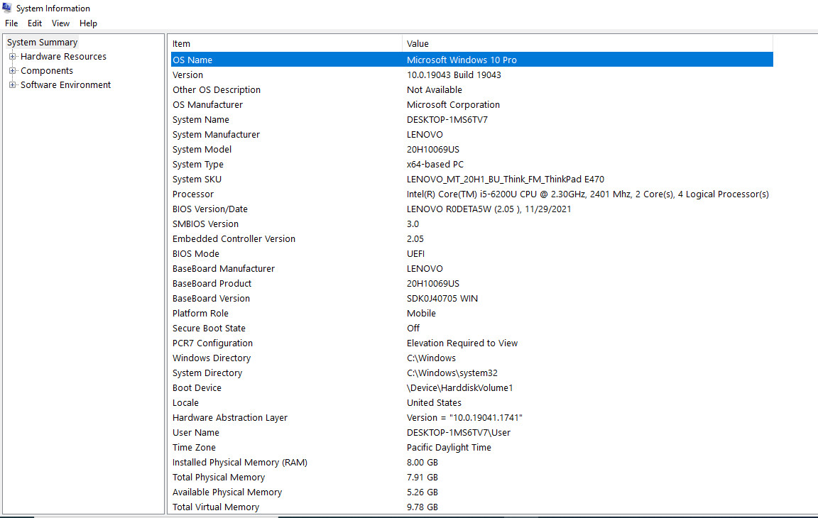Select the BIOS Mode row
818x518 pixels.
[471, 254]
